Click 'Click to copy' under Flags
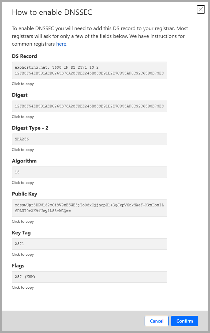Screen dimensions: 210x333 click(x=23, y=287)
